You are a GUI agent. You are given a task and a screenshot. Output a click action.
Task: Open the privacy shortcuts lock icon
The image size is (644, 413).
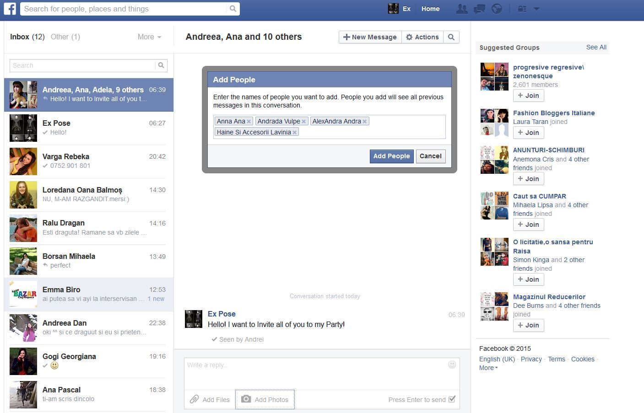pyautogui.click(x=522, y=9)
